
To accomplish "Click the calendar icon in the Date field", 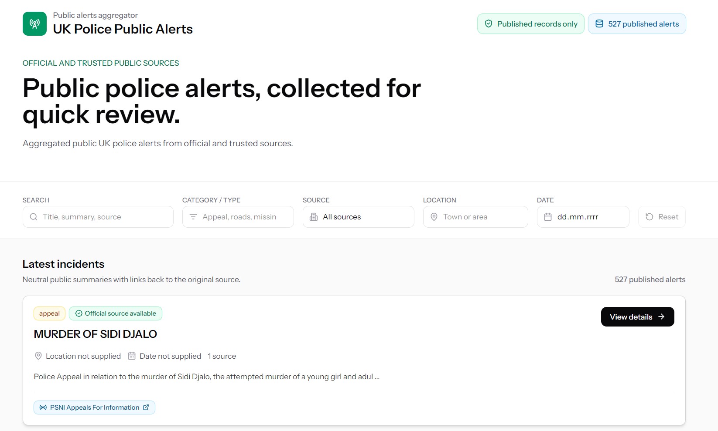I will (x=548, y=217).
